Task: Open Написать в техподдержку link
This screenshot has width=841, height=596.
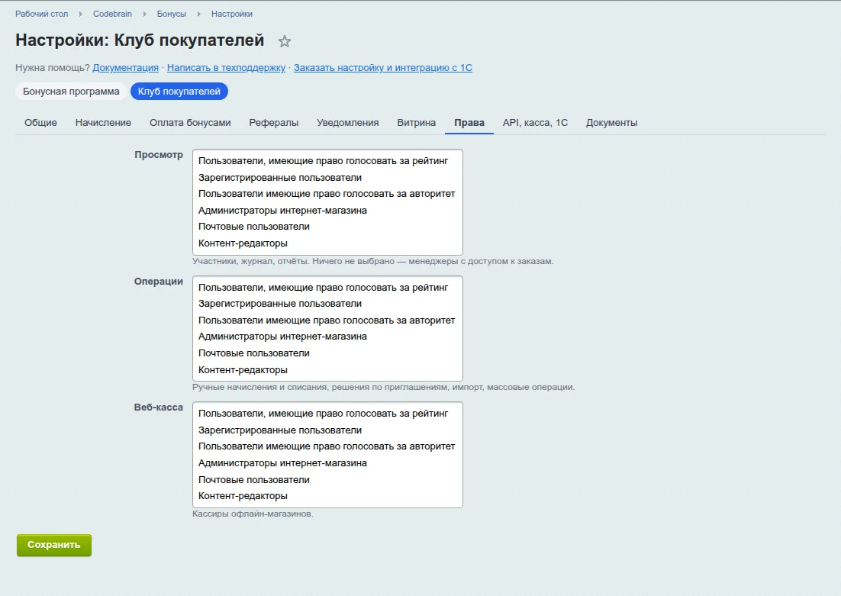Action: coord(226,68)
